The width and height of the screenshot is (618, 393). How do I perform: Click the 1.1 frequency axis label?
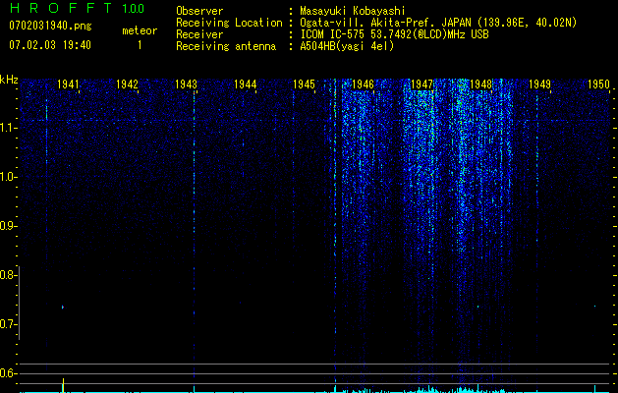point(8,128)
